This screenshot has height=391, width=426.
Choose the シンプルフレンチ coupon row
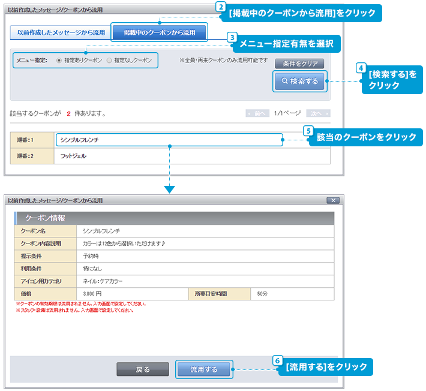tap(169, 140)
